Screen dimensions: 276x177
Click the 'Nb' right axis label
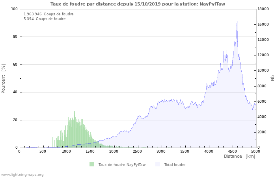point(272,78)
